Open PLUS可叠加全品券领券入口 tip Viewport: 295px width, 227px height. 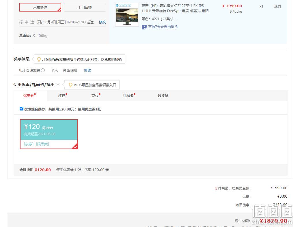pyautogui.click(x=95, y=85)
